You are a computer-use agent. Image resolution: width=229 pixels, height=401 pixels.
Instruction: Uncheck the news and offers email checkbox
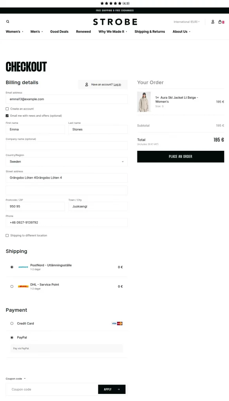point(7,116)
